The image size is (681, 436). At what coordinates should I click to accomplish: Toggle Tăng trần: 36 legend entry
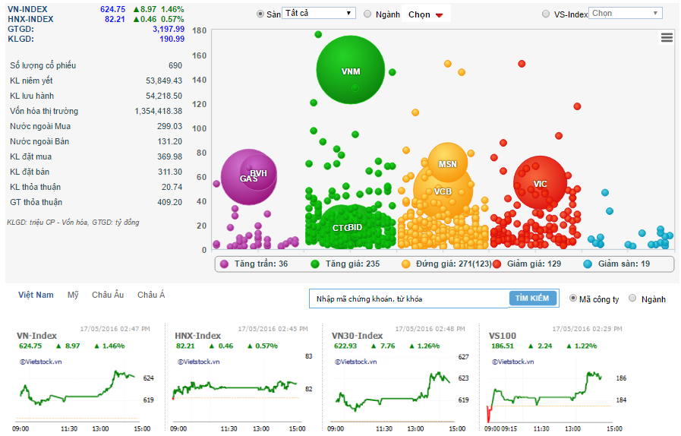click(x=254, y=264)
